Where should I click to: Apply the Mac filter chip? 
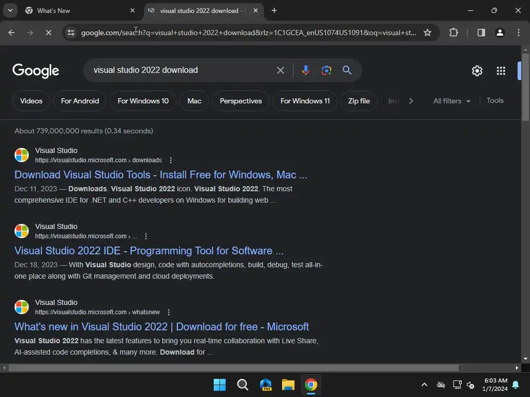(x=195, y=101)
